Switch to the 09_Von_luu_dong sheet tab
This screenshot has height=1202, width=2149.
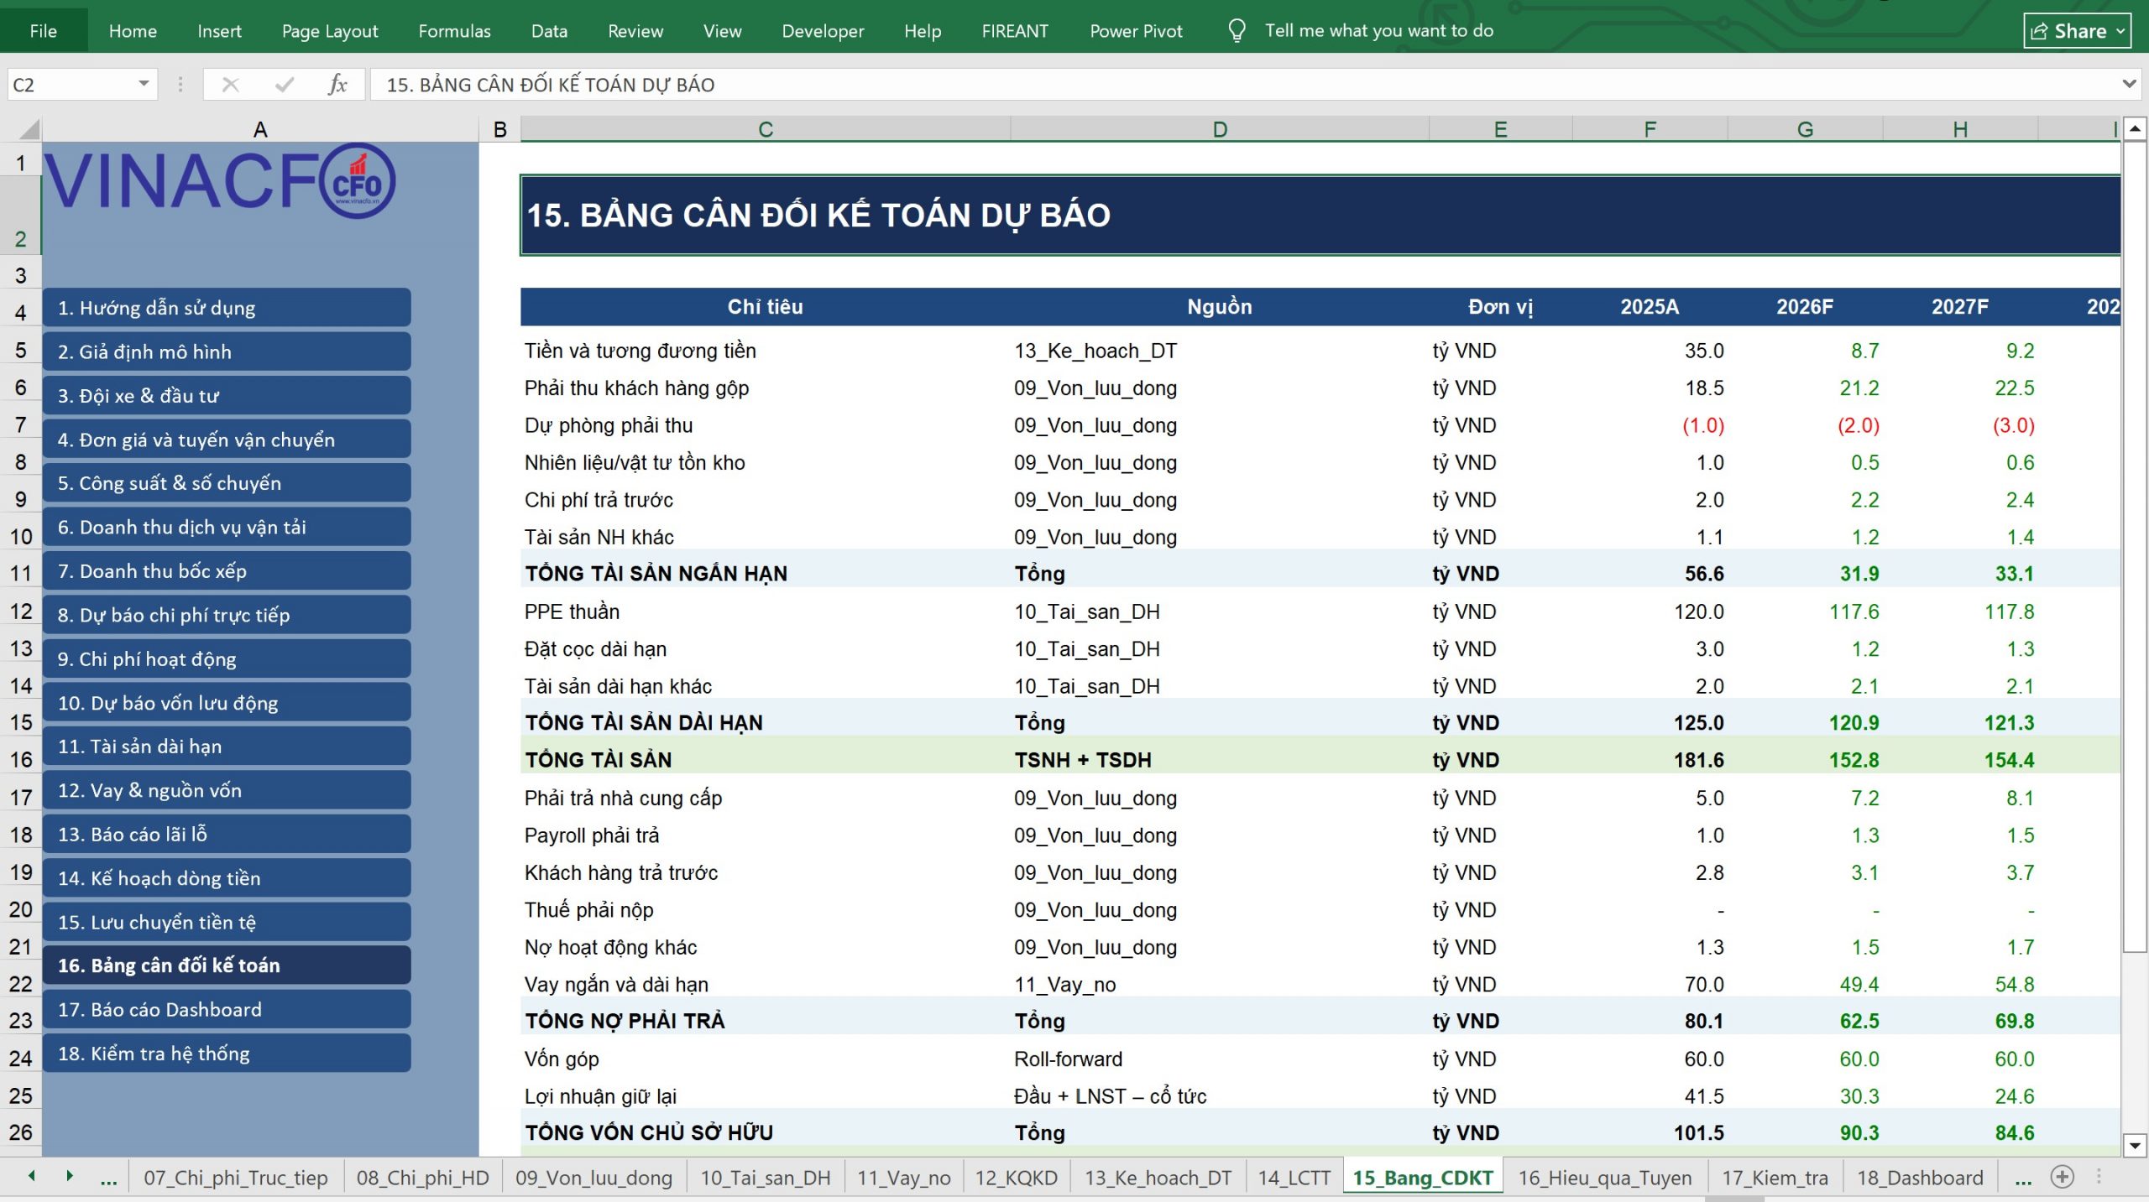(593, 1179)
